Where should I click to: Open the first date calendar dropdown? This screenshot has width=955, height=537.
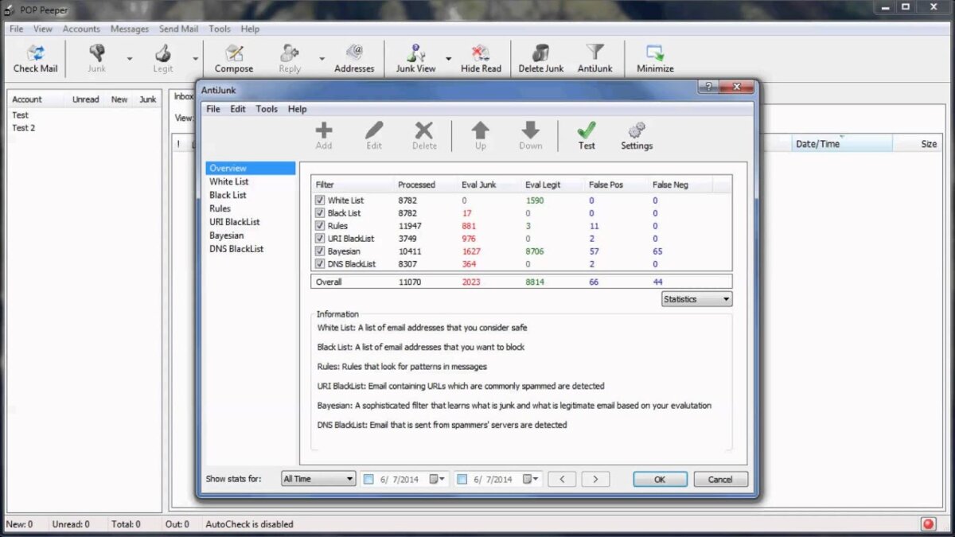[x=439, y=479]
